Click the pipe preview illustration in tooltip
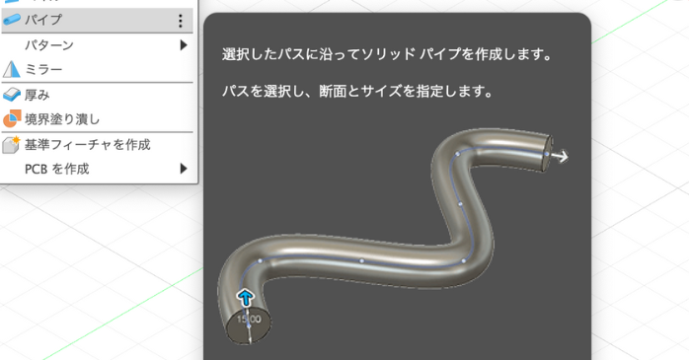This screenshot has width=689, height=360. coord(393,236)
